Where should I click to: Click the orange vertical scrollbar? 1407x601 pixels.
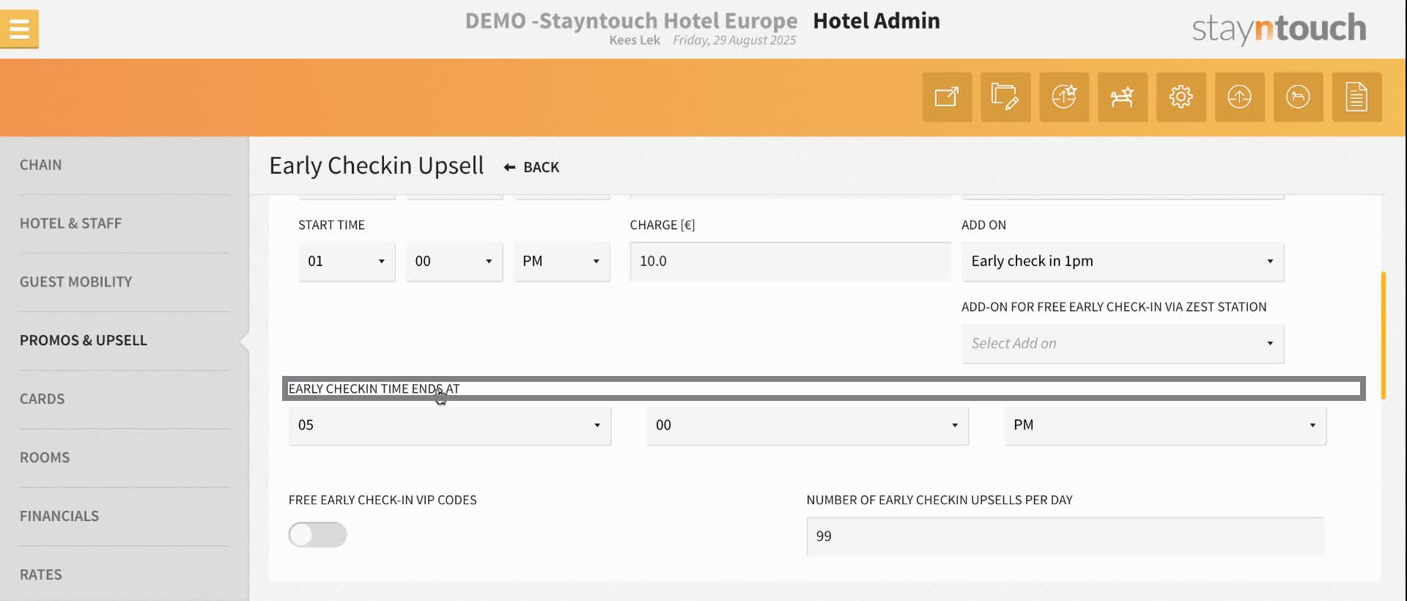tap(1384, 336)
